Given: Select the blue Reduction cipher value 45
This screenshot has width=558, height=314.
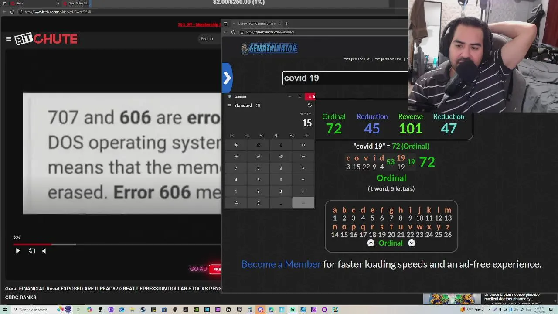Looking at the screenshot, I should (372, 129).
